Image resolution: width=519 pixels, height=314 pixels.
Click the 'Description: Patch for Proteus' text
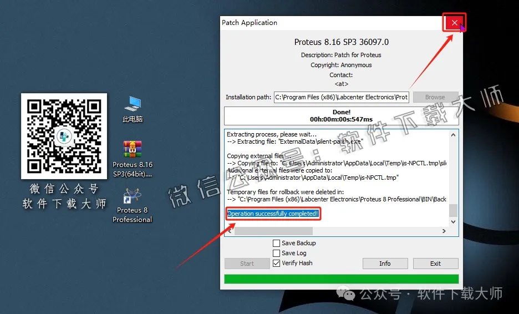(341, 55)
